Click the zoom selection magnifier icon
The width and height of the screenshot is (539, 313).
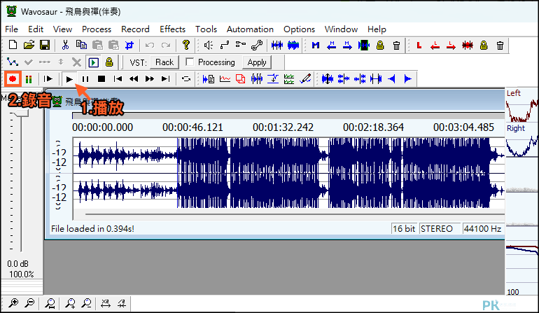(x=50, y=303)
